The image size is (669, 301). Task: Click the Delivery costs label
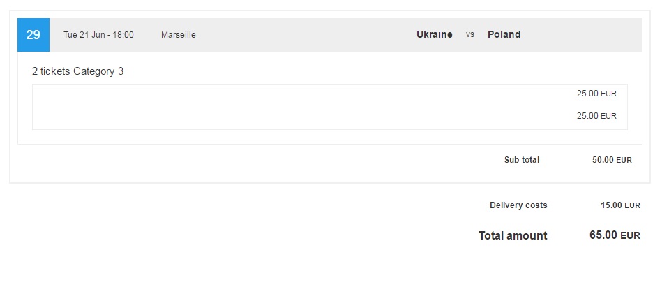[x=518, y=205]
